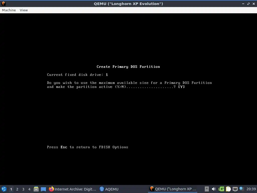Open the LXQt start menu
The width and height of the screenshot is (257, 193).
4,189
